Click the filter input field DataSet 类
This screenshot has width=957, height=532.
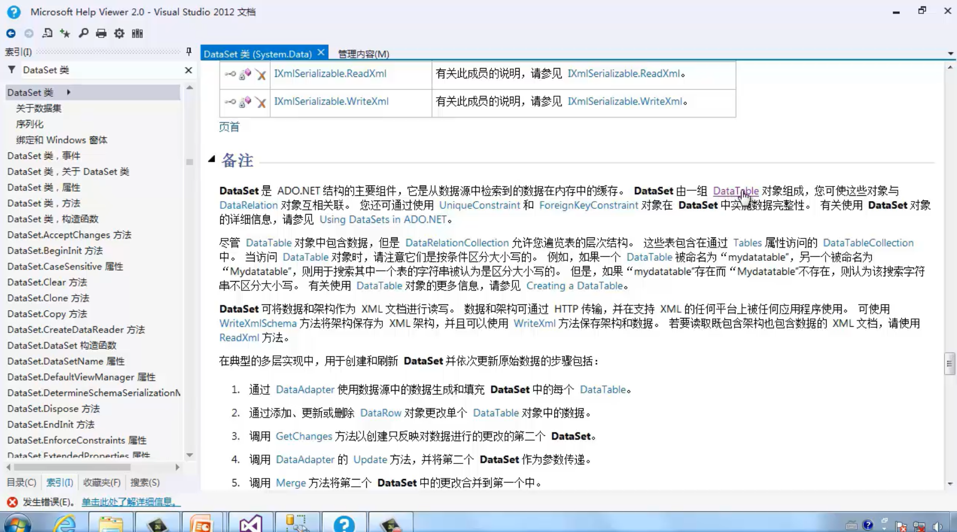[x=101, y=70]
